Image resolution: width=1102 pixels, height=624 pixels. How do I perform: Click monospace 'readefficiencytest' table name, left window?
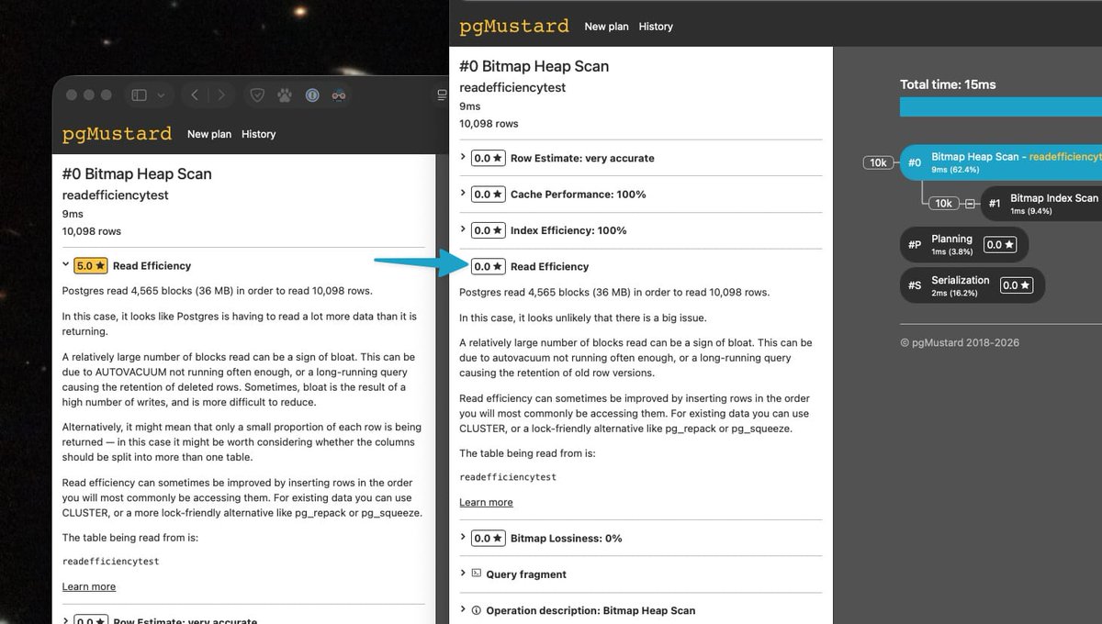(x=110, y=562)
